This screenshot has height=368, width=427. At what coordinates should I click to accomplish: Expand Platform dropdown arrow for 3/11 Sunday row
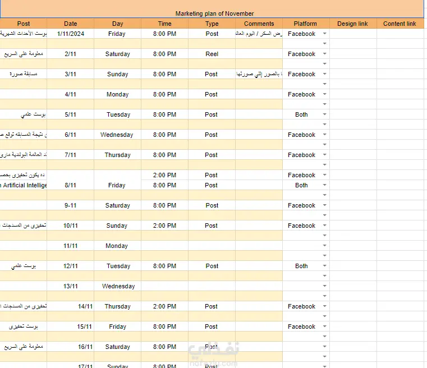click(325, 74)
